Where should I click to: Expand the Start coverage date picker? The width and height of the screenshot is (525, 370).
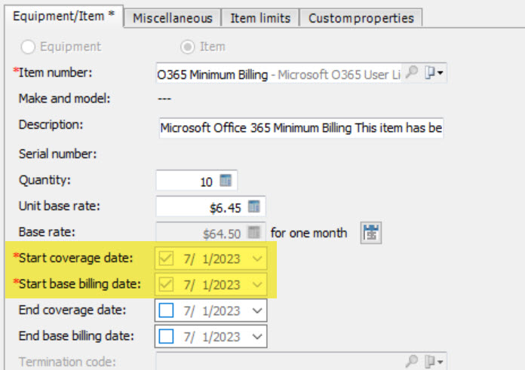257,258
